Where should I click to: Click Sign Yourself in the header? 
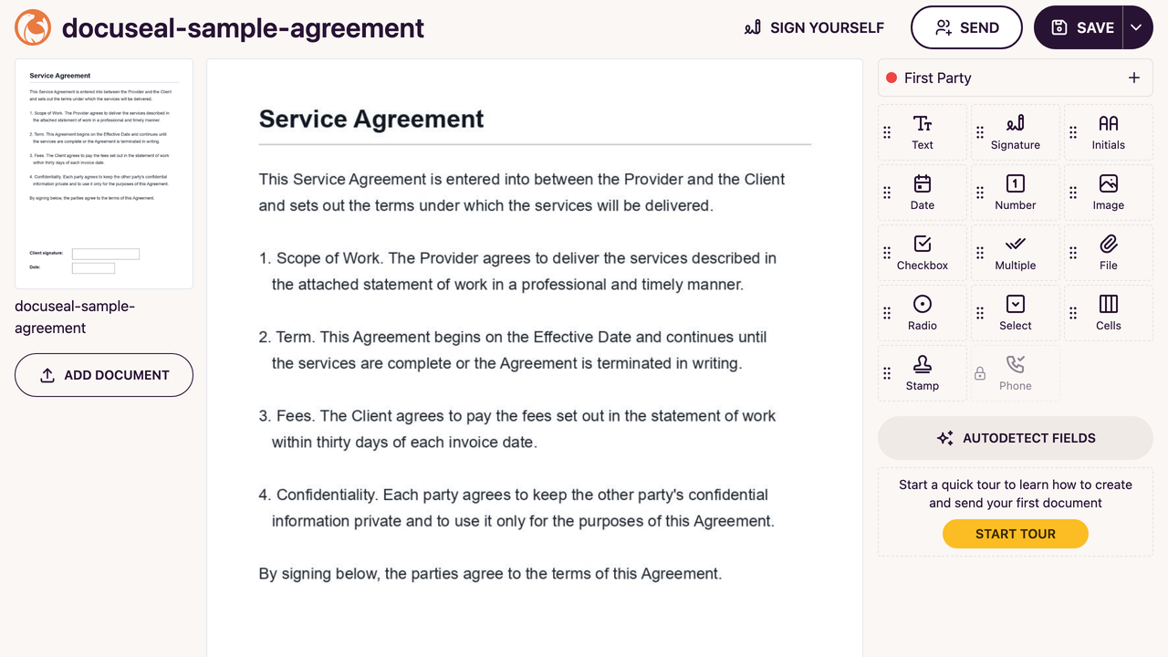coord(815,27)
